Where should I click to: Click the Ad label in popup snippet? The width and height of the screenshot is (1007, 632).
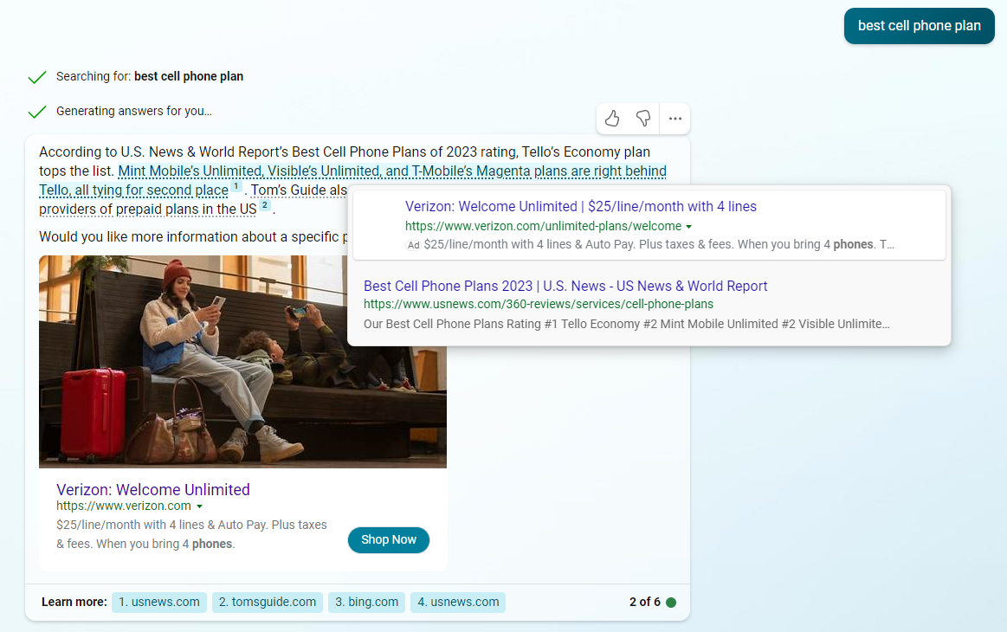(414, 245)
